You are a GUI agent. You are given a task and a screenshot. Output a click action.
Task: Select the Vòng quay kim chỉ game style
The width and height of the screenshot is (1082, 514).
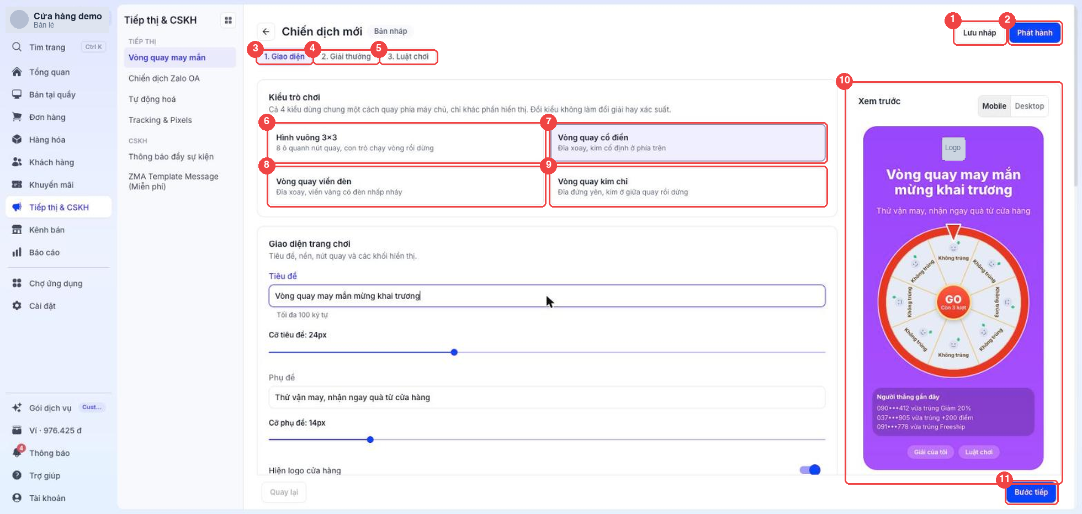pyautogui.click(x=688, y=187)
